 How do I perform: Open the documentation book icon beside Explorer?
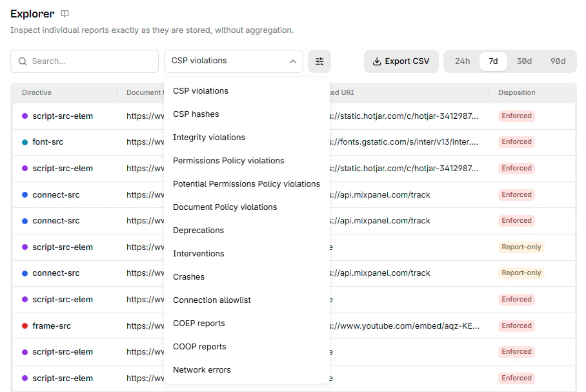coord(65,14)
